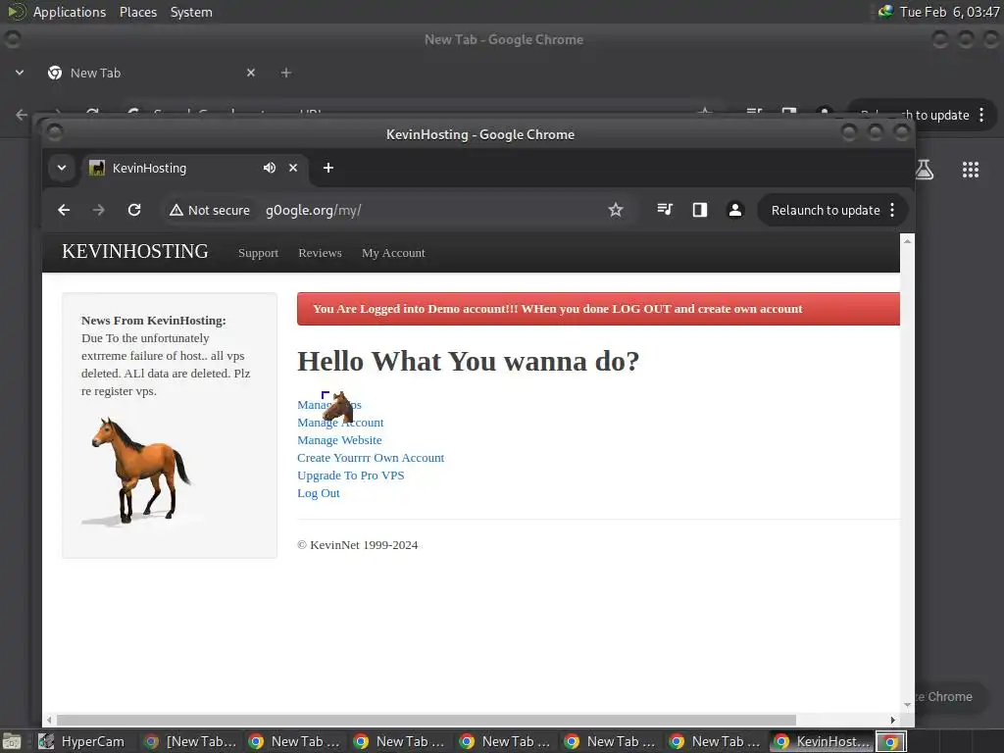
Task: Open media control icon in KevinHosting toolbar
Action: tap(665, 210)
